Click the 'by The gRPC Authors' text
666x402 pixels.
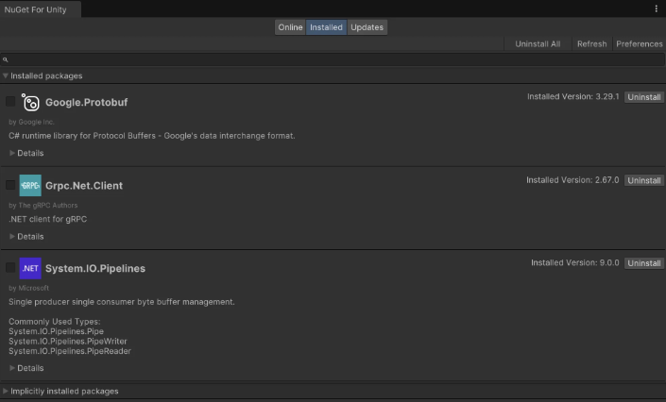click(43, 206)
